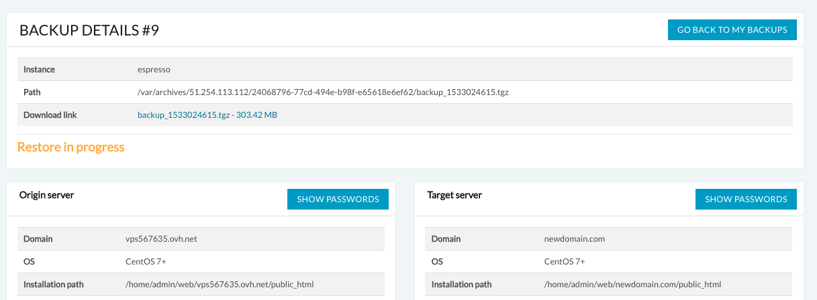The image size is (817, 300).
Task: Click the Backup Details #9 heading
Action: click(x=89, y=31)
